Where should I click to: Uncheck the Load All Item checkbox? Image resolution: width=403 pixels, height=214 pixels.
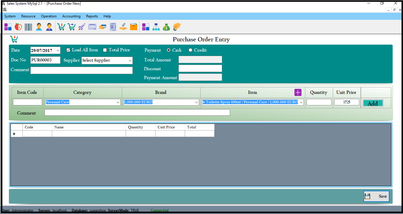coord(68,50)
